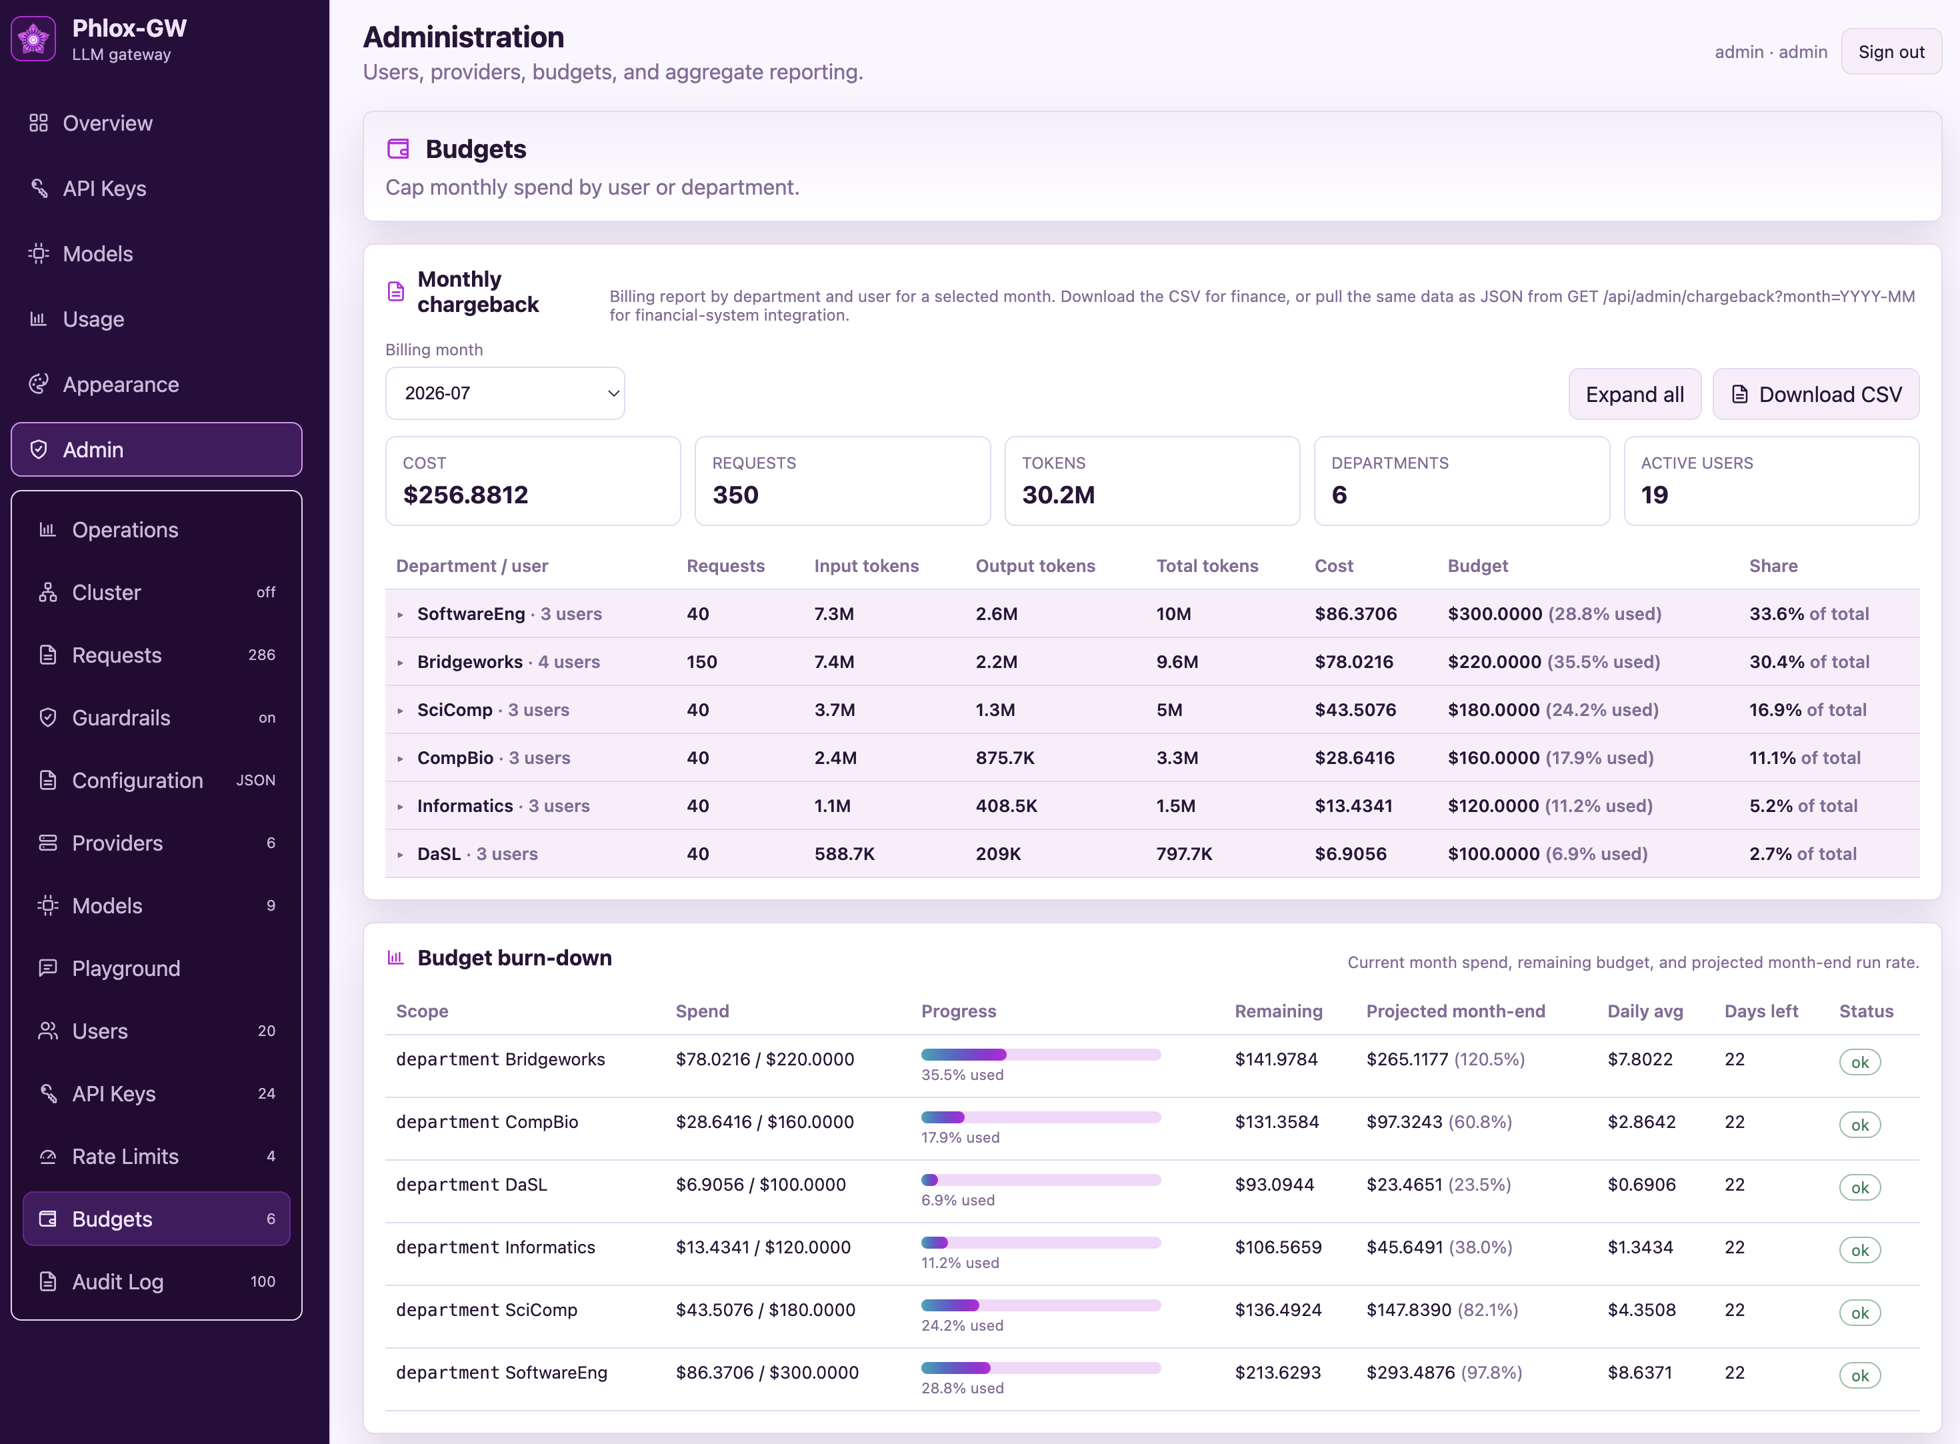Viewport: 1960px width, 1444px height.
Task: Expand the SoftwareEng department row
Action: click(400, 615)
